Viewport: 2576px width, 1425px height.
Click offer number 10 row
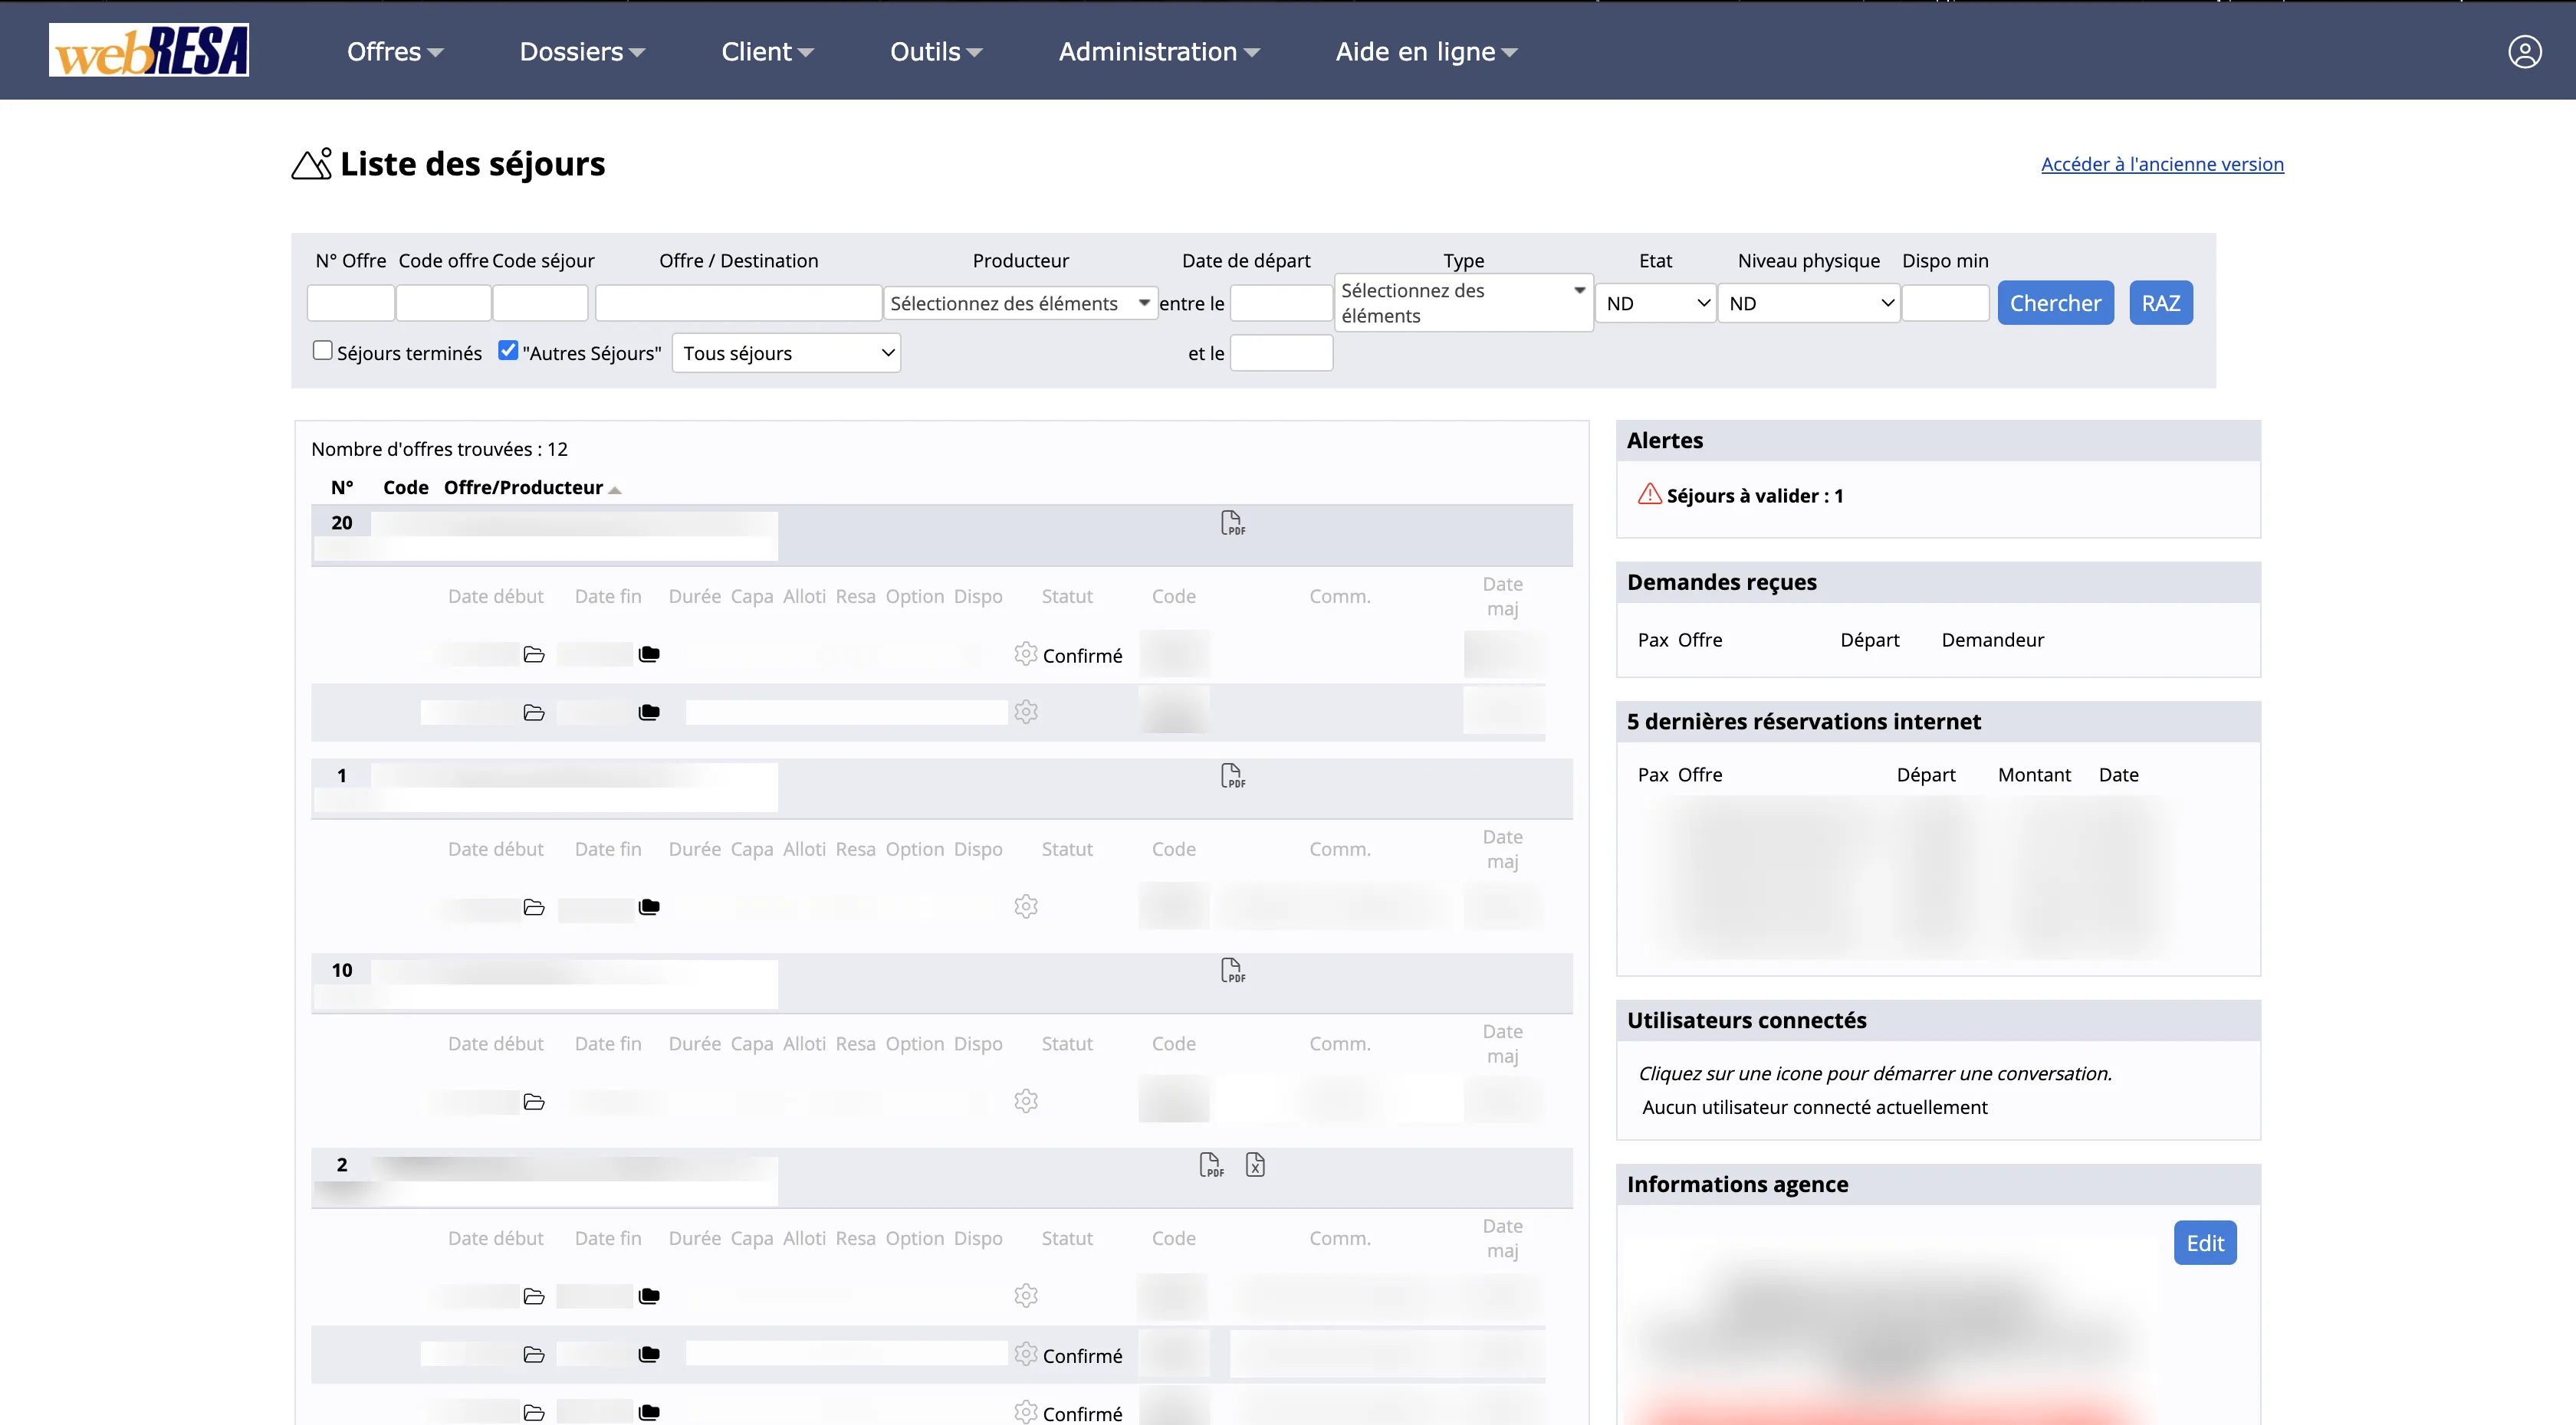click(941, 982)
